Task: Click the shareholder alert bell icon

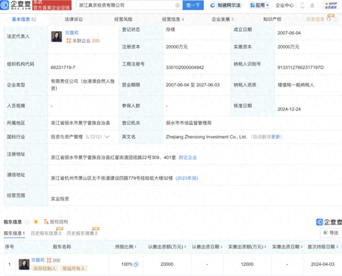Action: pos(36,222)
